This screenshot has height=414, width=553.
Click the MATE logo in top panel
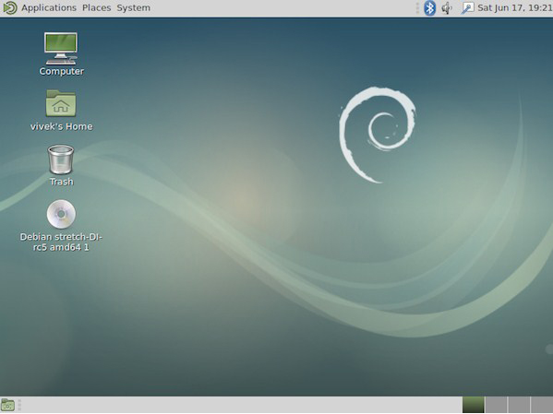(x=9, y=7)
